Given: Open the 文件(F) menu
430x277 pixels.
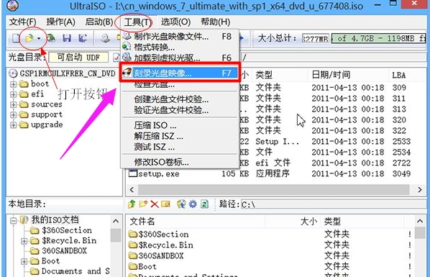Looking at the screenshot, I should click(22, 22).
